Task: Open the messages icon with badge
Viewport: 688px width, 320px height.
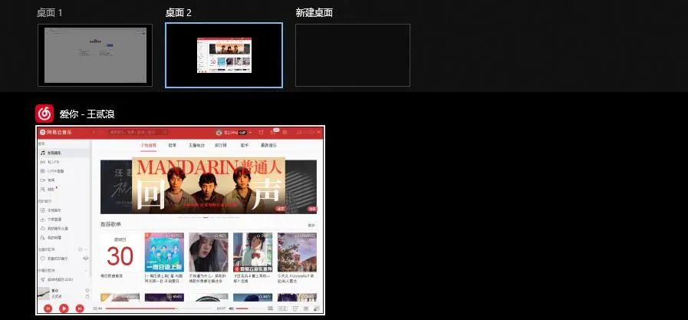Action: click(x=273, y=132)
